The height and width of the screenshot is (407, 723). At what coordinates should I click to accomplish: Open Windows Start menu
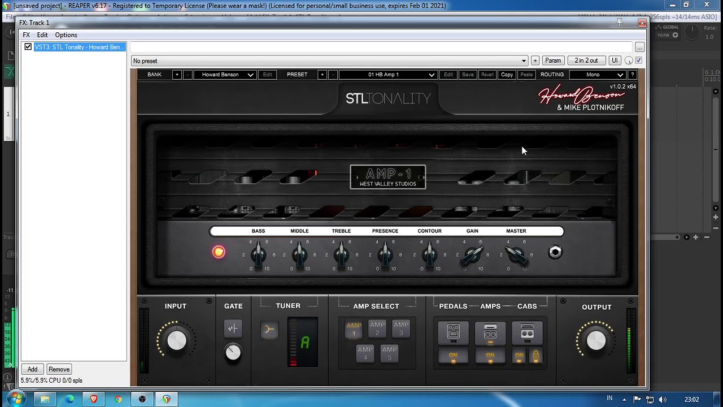pyautogui.click(x=15, y=399)
